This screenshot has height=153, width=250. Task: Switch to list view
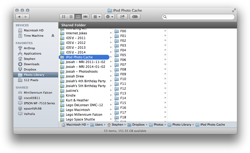point(71,17)
